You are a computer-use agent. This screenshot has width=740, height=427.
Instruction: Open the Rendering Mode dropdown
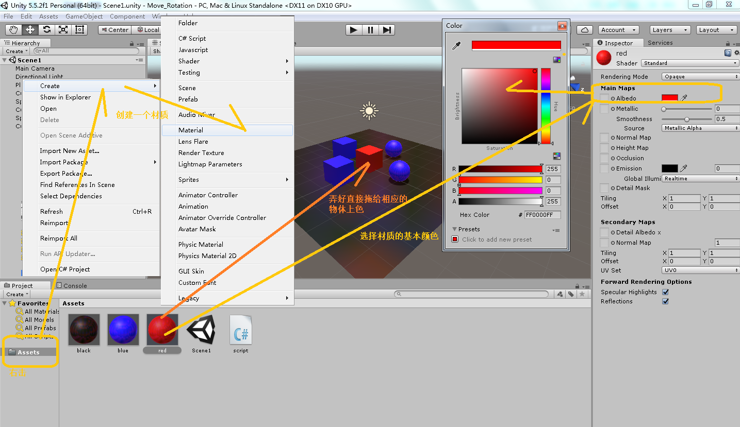tap(700, 77)
